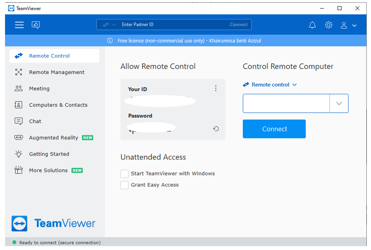Image resolution: width=371 pixels, height=250 pixels.
Task: Enable Start TeamViewer with Windows
Action: [x=125, y=174]
